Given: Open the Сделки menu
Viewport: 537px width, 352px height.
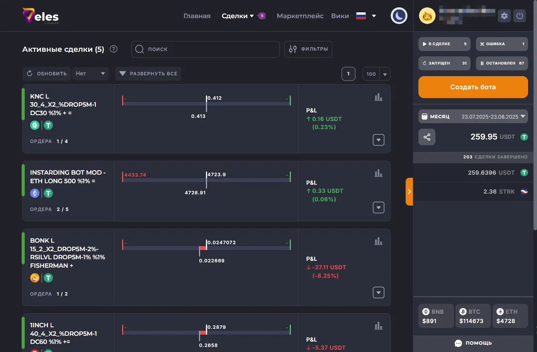Looking at the screenshot, I should tap(237, 16).
